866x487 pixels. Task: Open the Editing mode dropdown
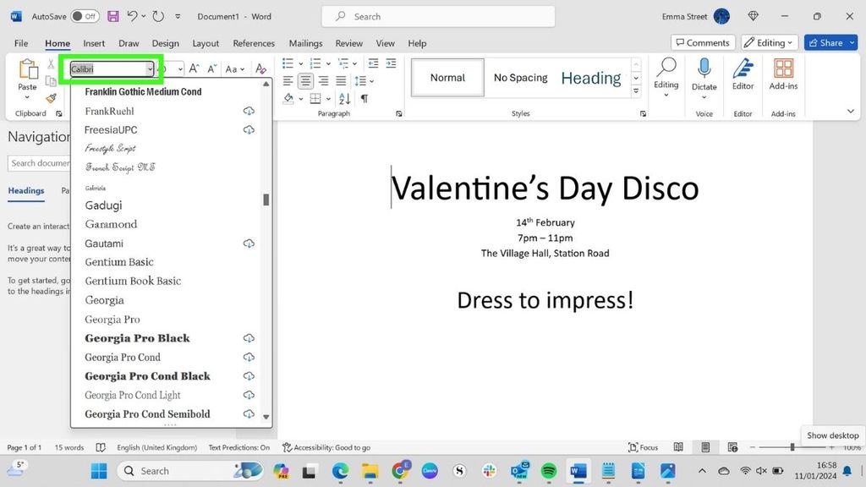(770, 42)
